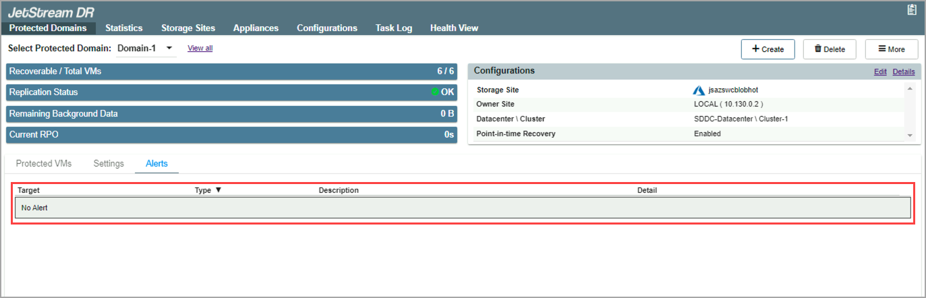Click the Create button
The image size is (926, 298).
point(768,49)
